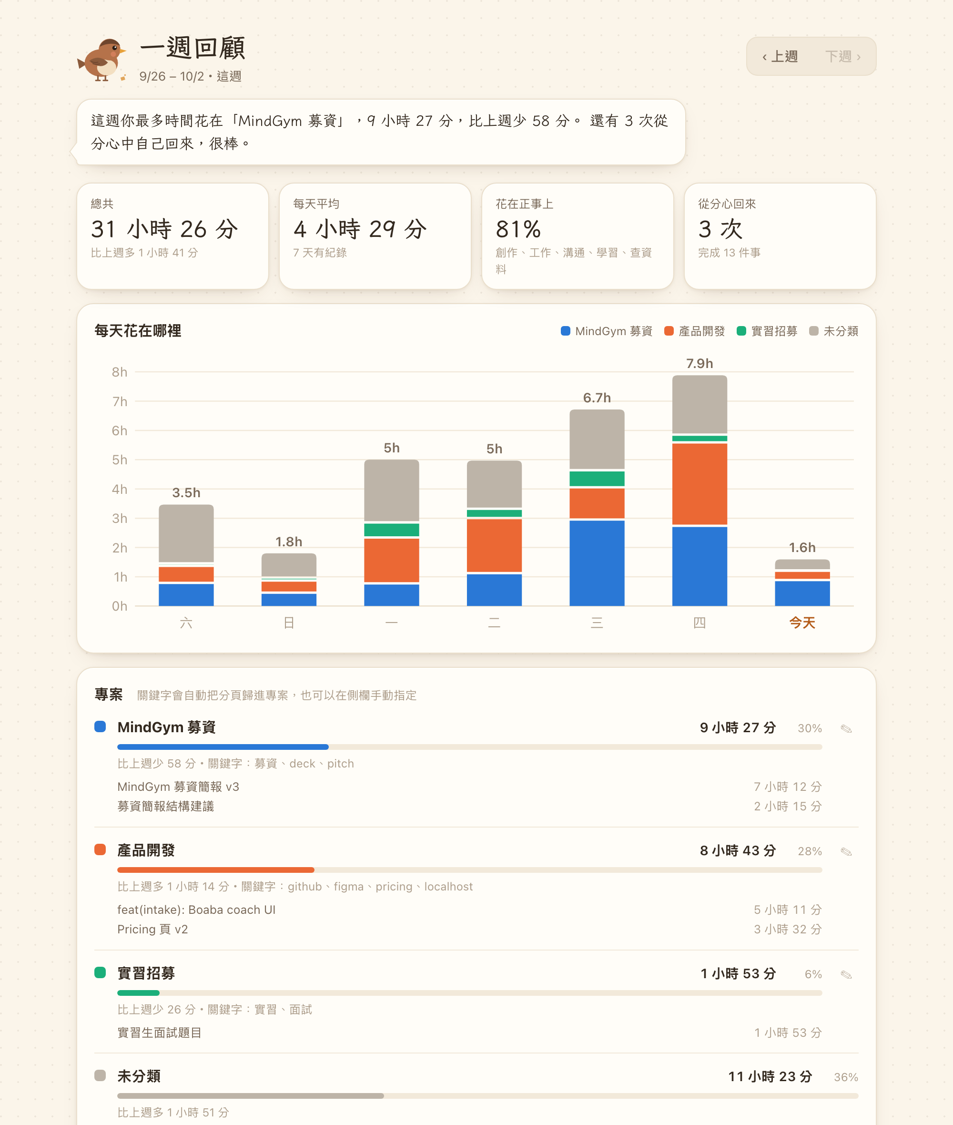Click the 9 小時 27 分 project total
Image resolution: width=953 pixels, height=1125 pixels.
[738, 728]
